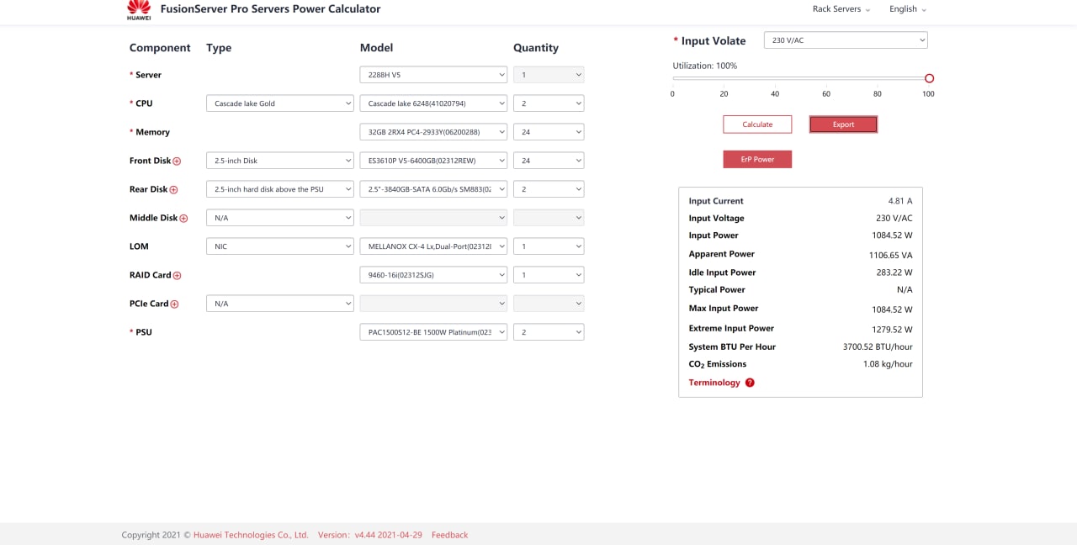
Task: Open Terminology help question mark icon
Action: click(x=750, y=383)
